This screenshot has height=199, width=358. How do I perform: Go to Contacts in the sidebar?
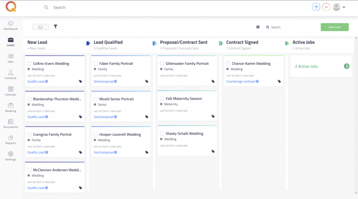click(x=10, y=75)
